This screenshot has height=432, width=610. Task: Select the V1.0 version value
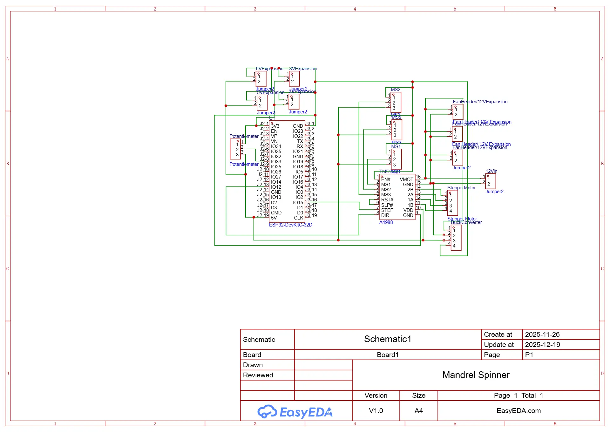376,411
